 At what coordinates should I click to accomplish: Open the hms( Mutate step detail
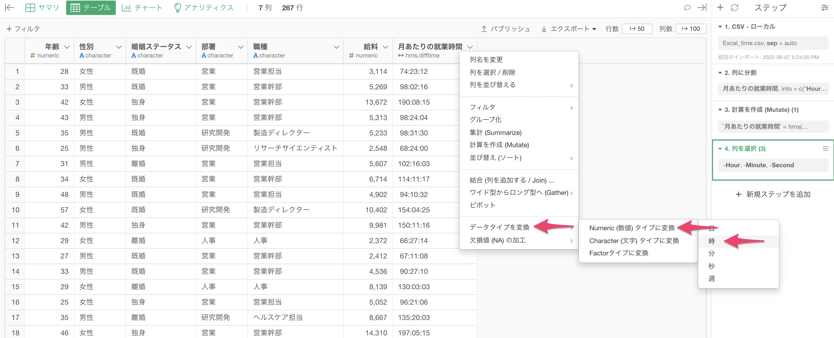tap(773, 126)
